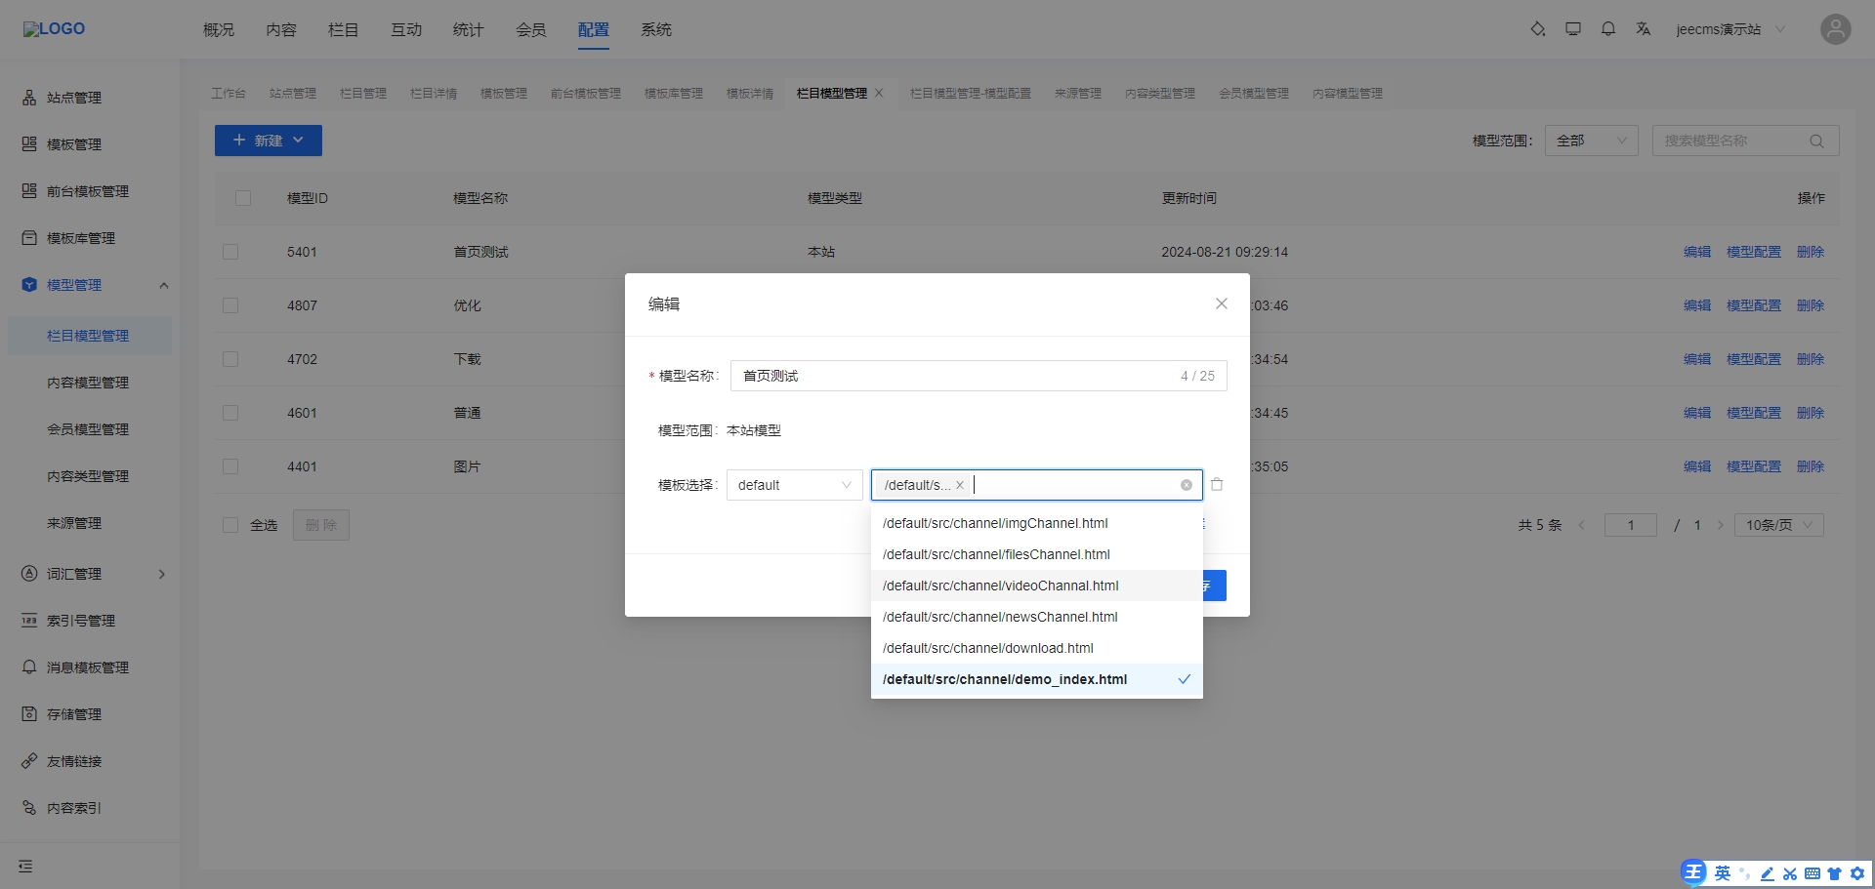Clear the template field with circle-x icon

click(1186, 485)
